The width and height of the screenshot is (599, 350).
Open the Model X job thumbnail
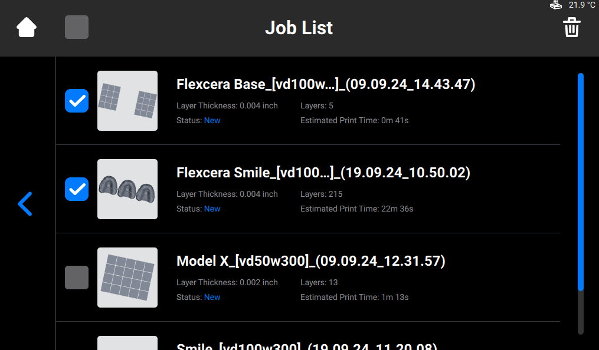tap(127, 278)
